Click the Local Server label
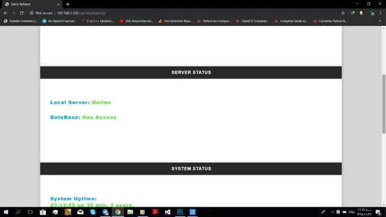This screenshot has width=386, height=217. 70,102
